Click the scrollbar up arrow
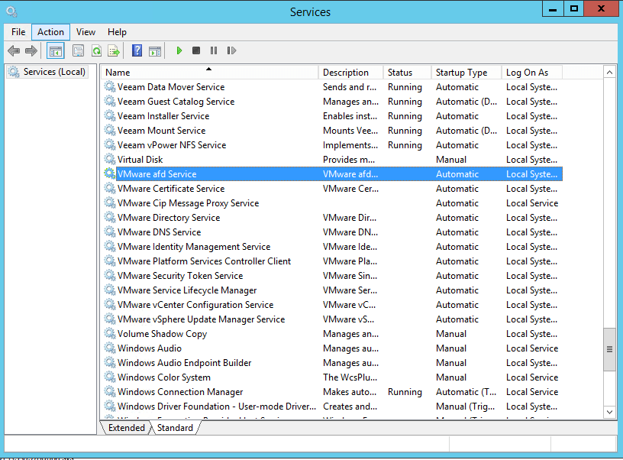Screen dimensions: 623x460 click(609, 73)
